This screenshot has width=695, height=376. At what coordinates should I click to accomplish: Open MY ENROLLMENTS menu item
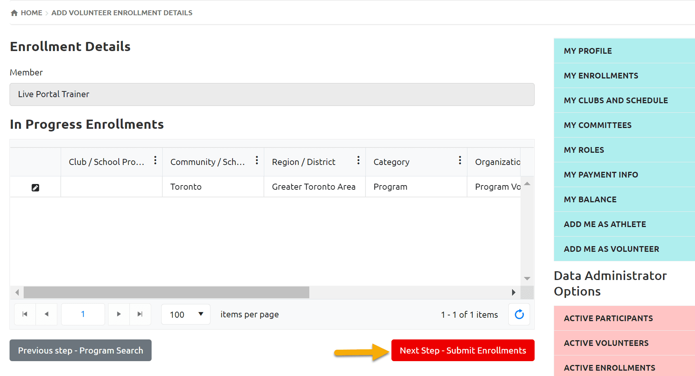[624, 75]
